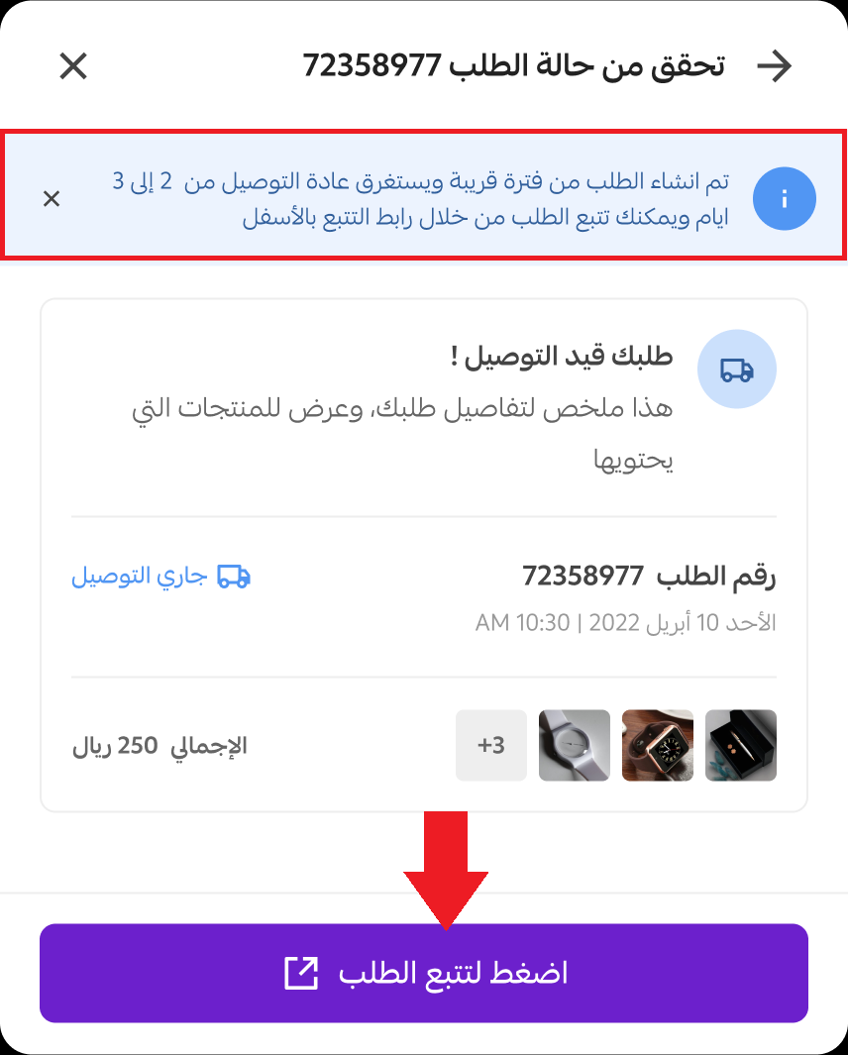Click the small truck icon beside جاري التوصيل
Image resolution: width=848 pixels, height=1055 pixels.
click(234, 577)
